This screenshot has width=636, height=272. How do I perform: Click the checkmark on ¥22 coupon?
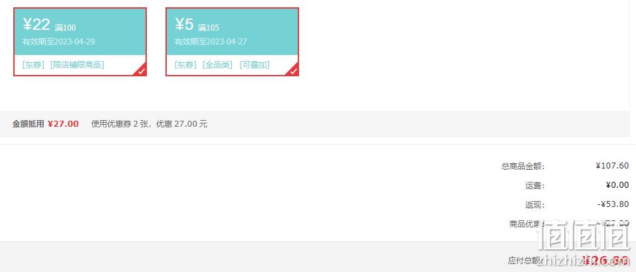click(x=140, y=70)
